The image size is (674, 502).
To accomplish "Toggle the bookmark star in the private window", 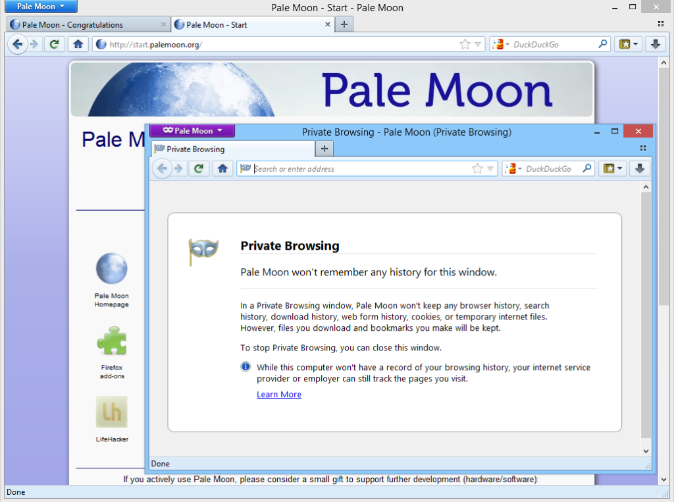I will tap(477, 168).
